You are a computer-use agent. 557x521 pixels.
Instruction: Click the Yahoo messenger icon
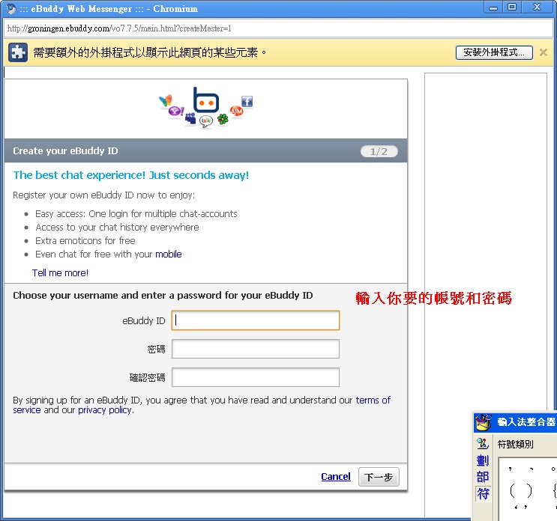[x=176, y=112]
